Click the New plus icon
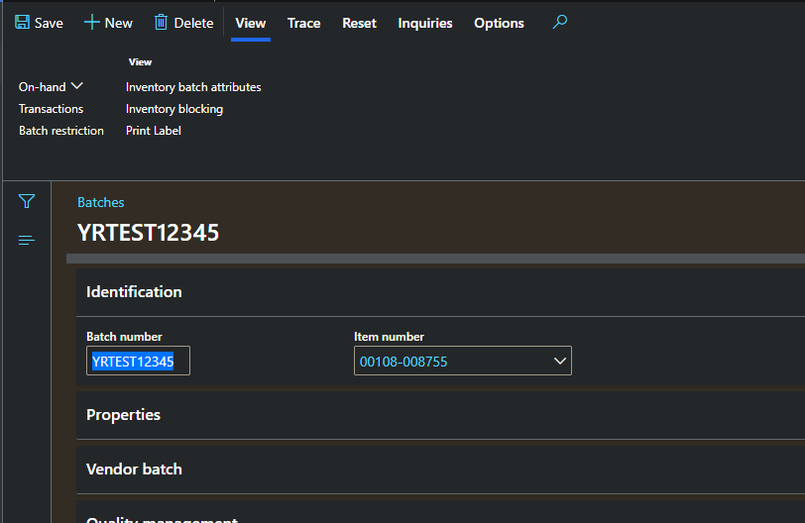The height and width of the screenshot is (523, 805). [x=91, y=22]
